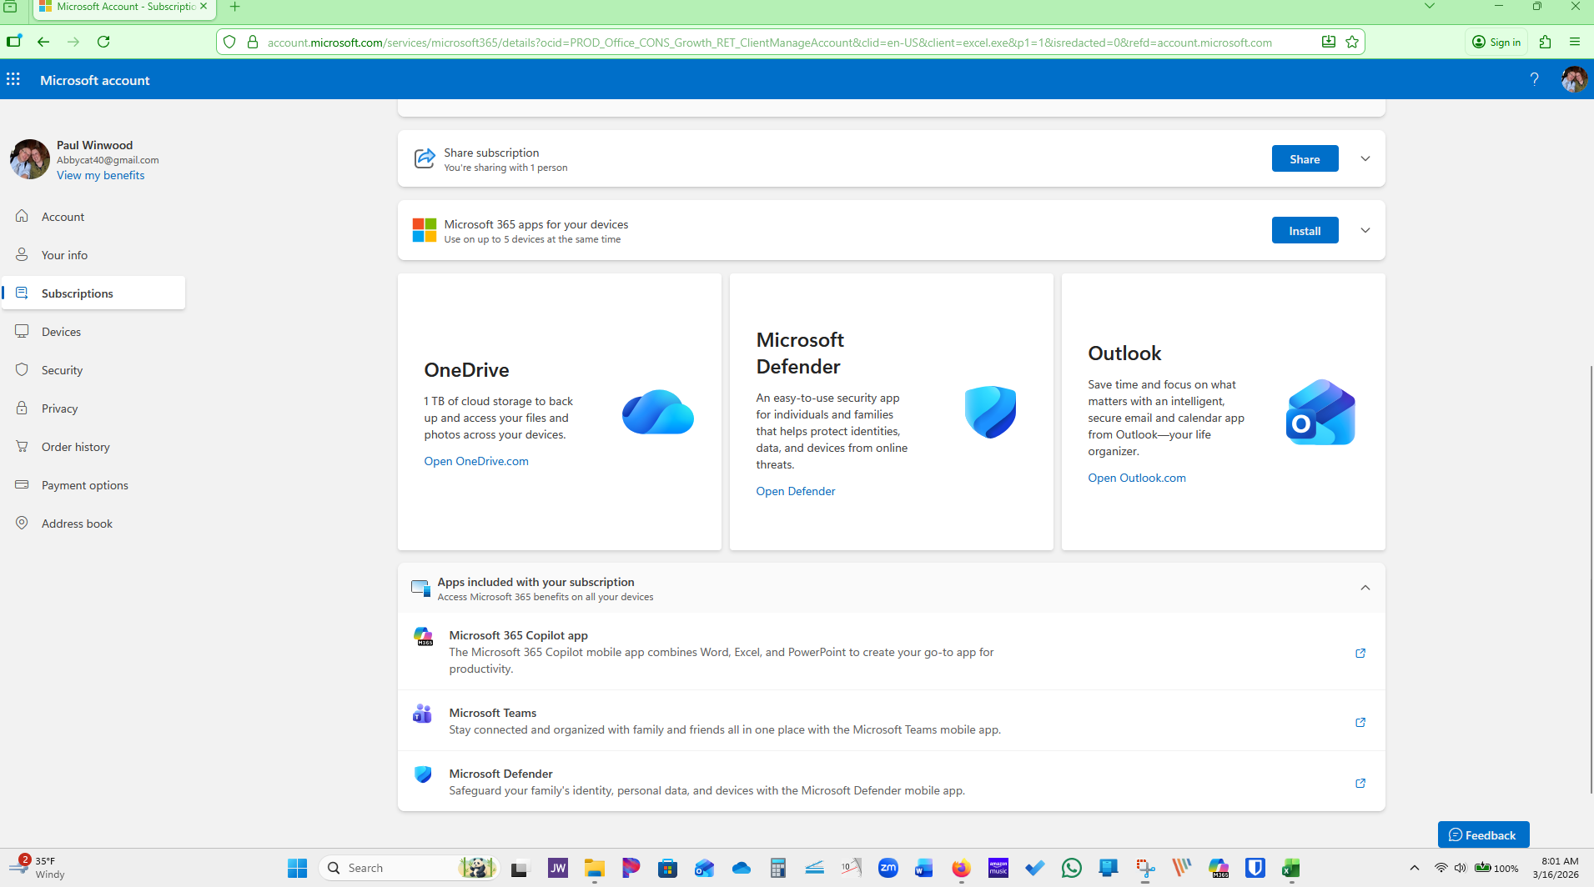Click the Microsoft 365 Copilot app title
This screenshot has width=1594, height=887.
[518, 635]
